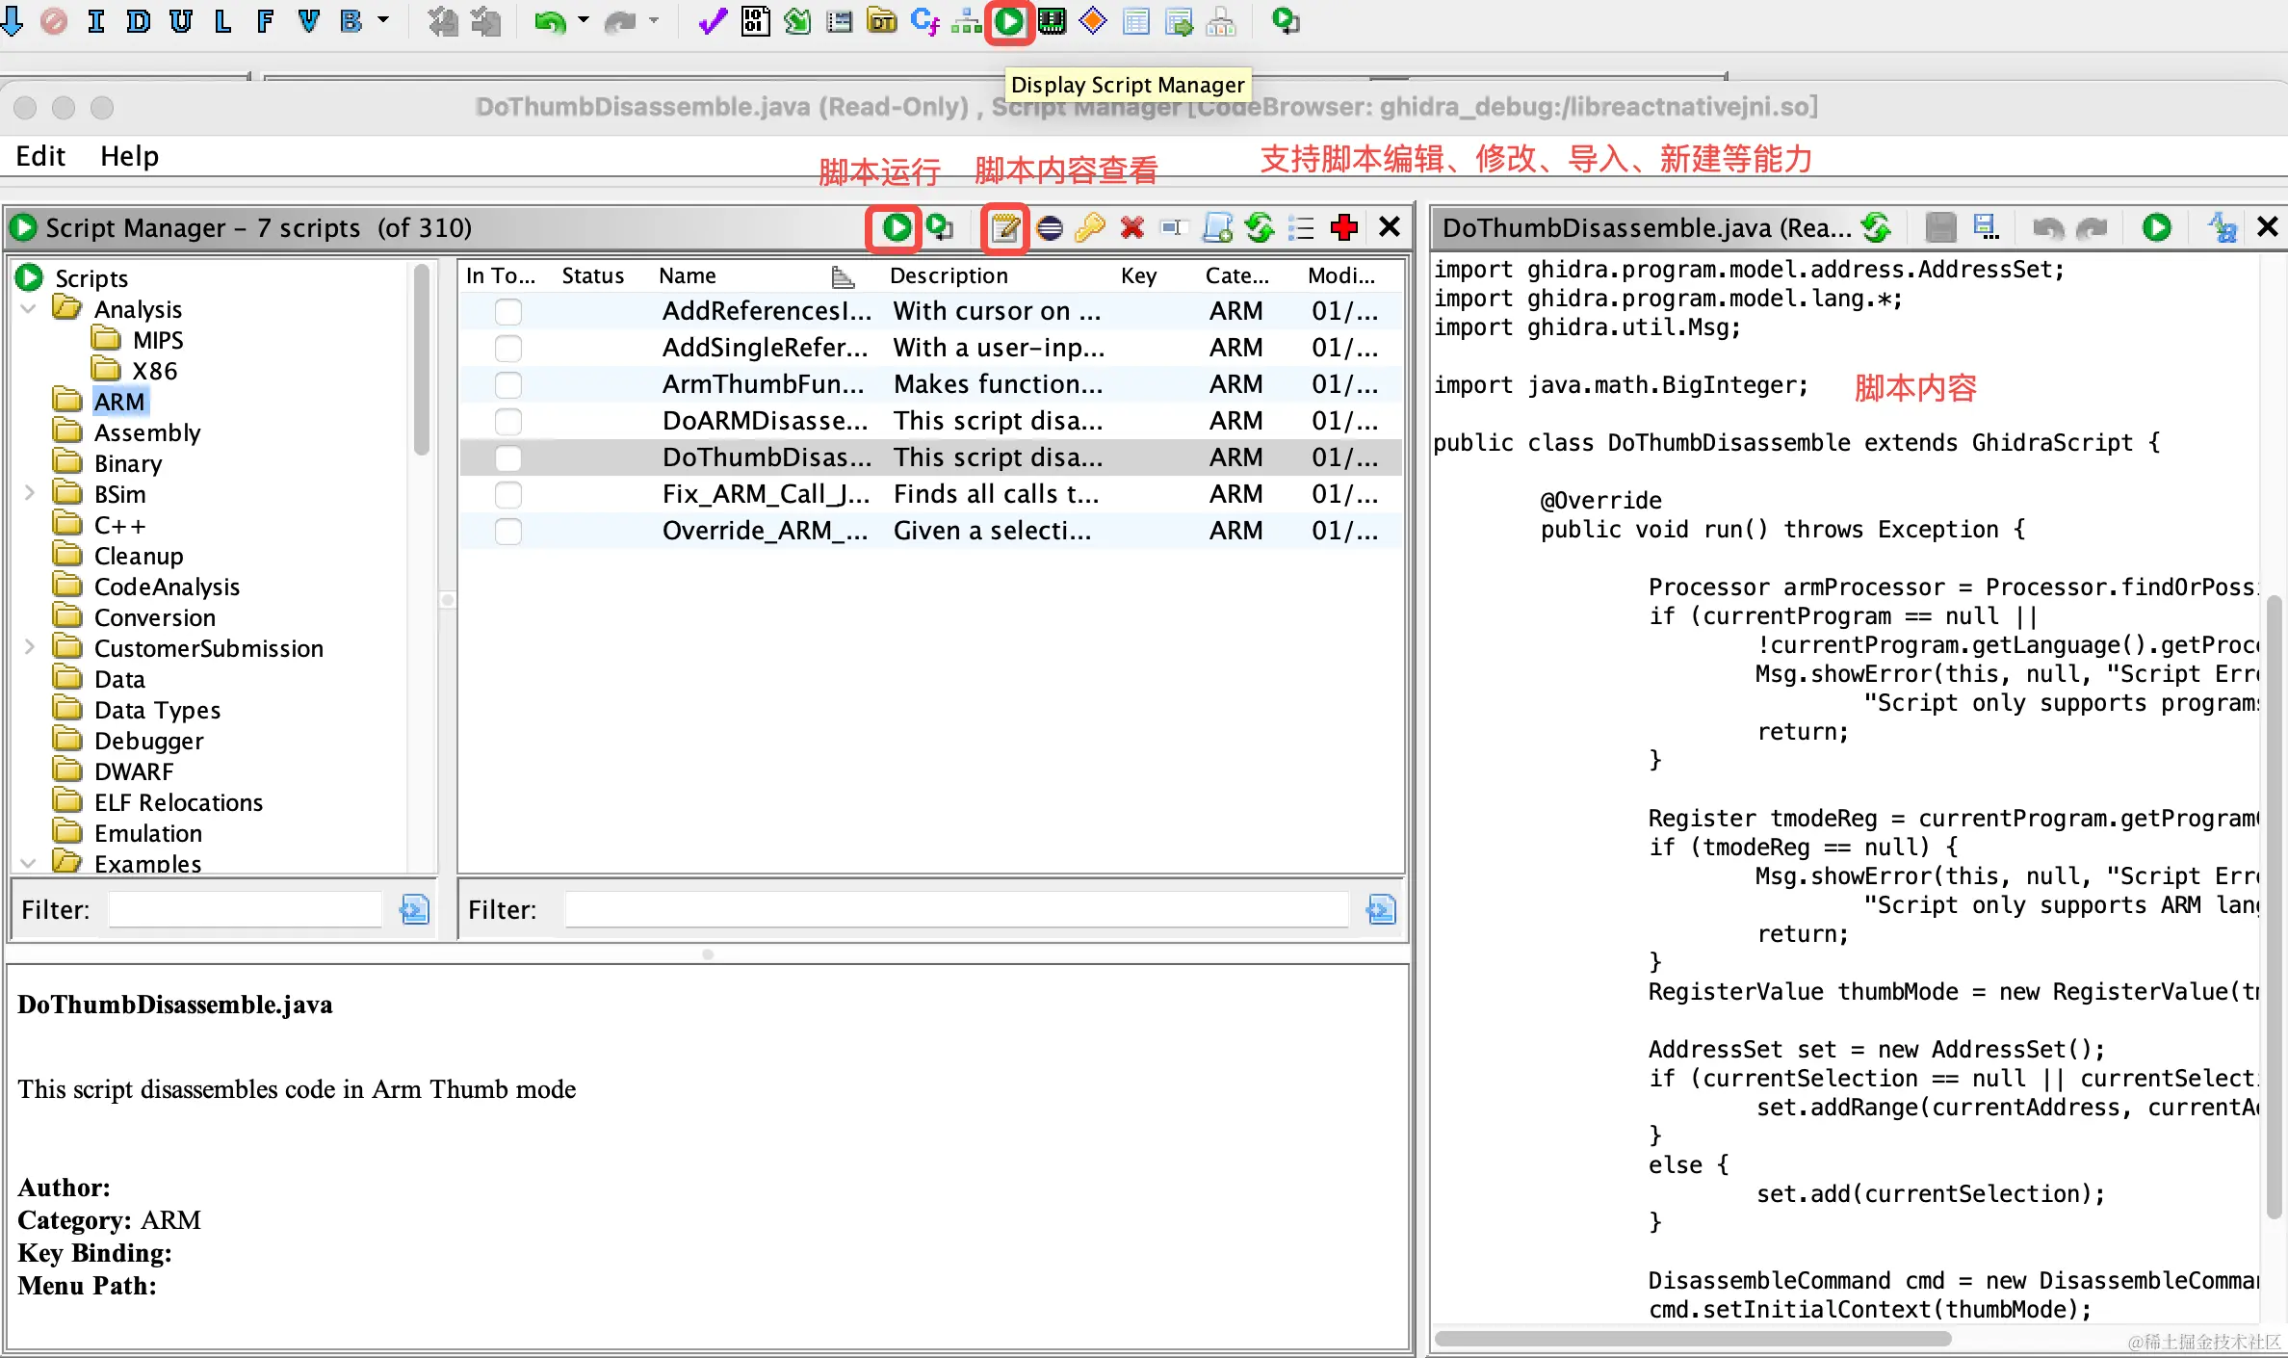Open the Edit menu

pos(40,156)
